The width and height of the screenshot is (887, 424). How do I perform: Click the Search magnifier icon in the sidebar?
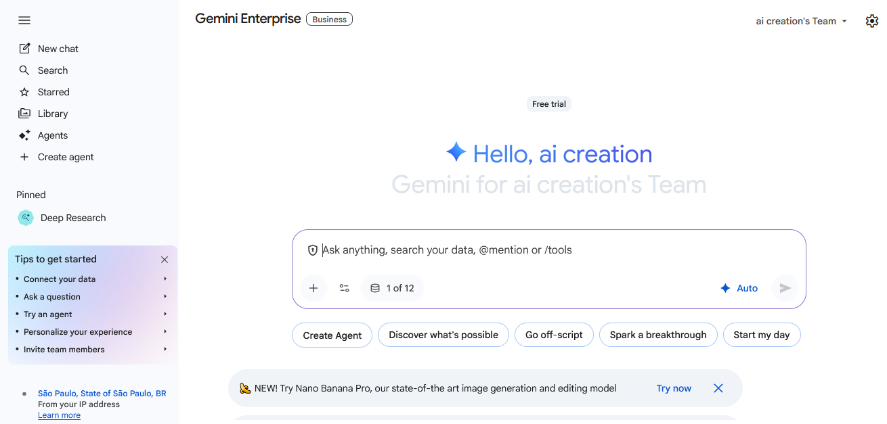pos(24,70)
